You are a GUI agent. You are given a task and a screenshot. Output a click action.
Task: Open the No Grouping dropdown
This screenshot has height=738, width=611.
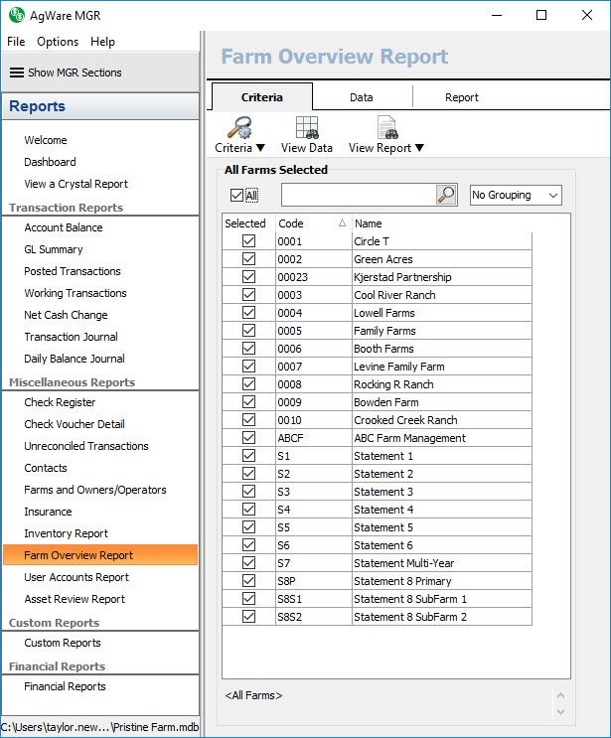click(x=516, y=195)
